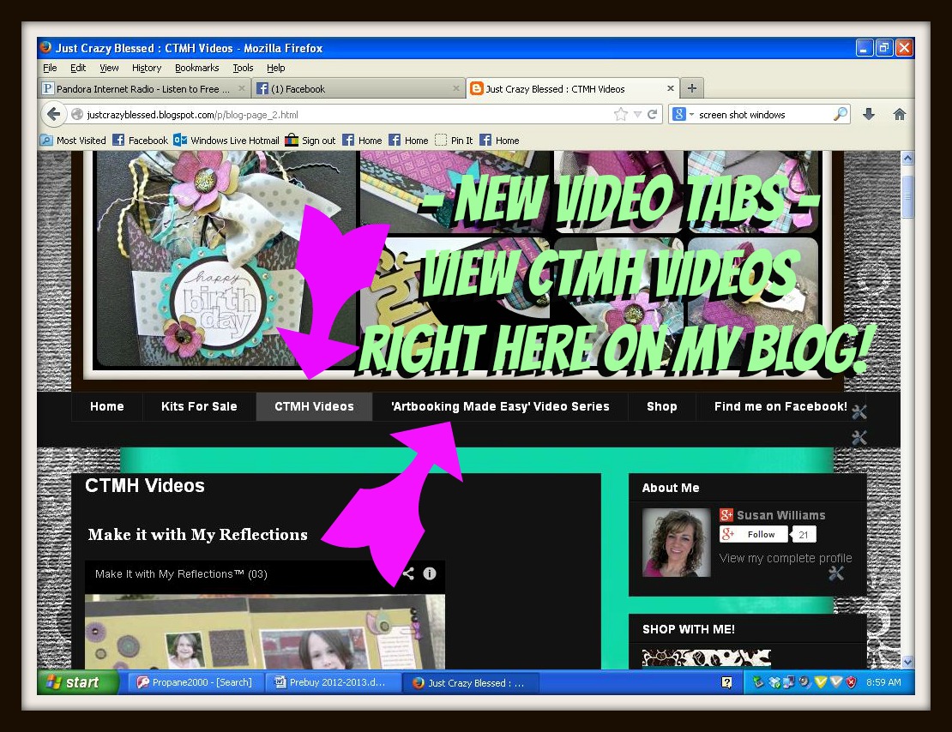Close the Facebook tab
The image size is (952, 732).
pos(456,88)
